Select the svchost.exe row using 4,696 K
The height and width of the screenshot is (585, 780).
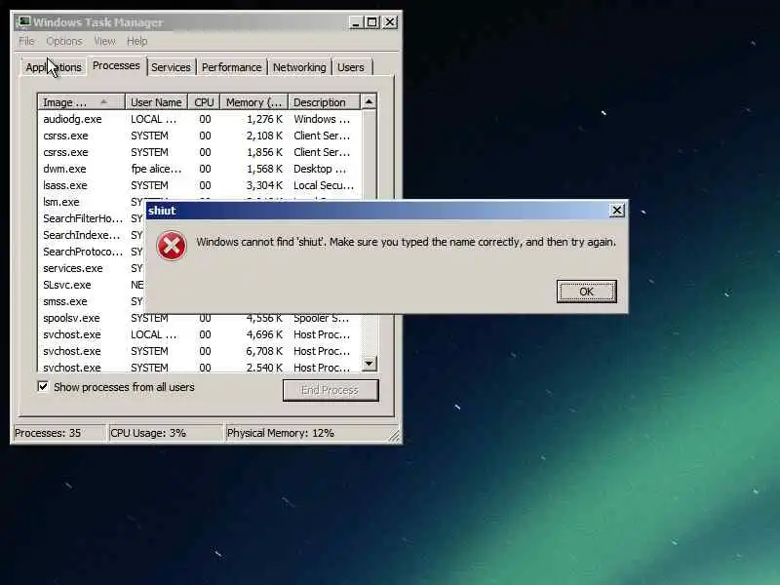pyautogui.click(x=200, y=334)
